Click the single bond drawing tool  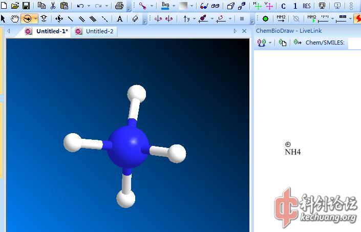(x=70, y=19)
